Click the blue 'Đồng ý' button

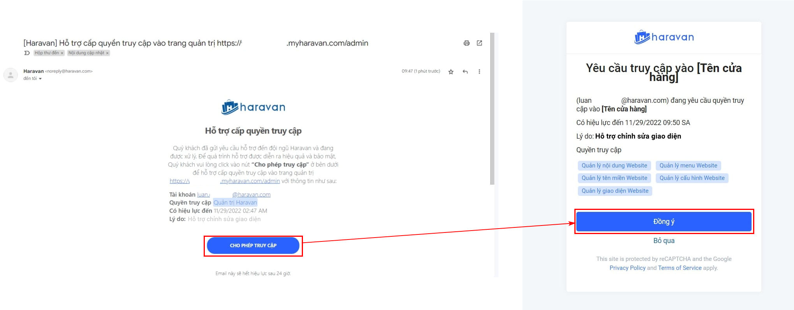664,222
